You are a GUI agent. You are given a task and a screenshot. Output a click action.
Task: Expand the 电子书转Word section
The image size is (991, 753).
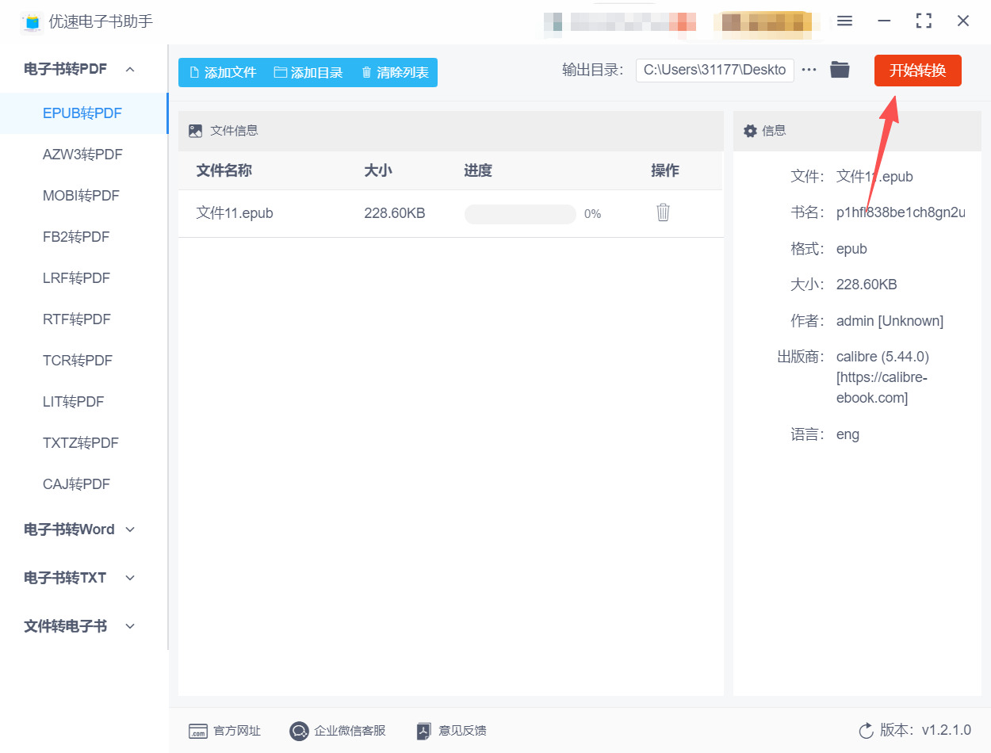pos(129,529)
